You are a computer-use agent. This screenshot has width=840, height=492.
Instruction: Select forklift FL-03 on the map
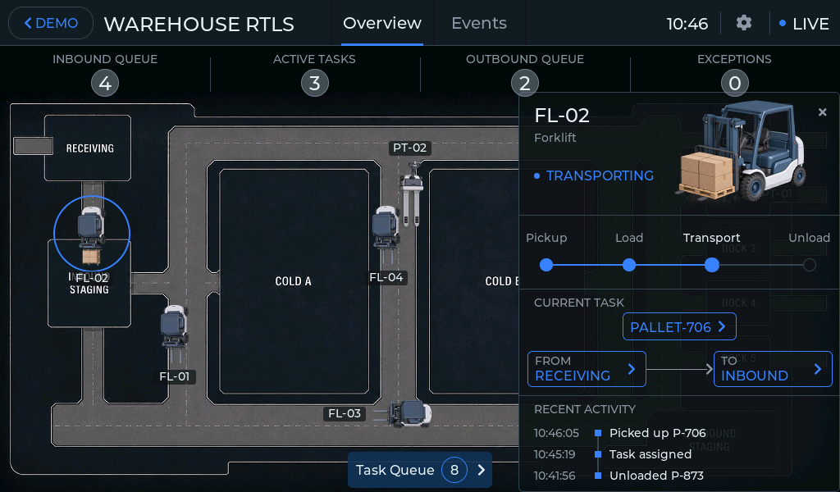(x=402, y=414)
